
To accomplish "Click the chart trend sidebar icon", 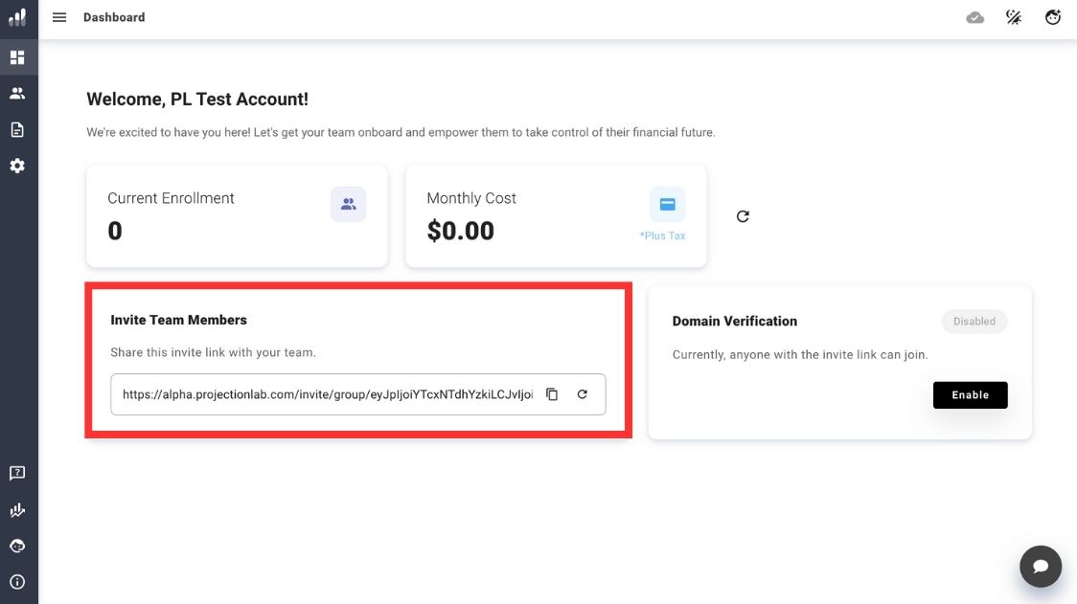I will (17, 509).
